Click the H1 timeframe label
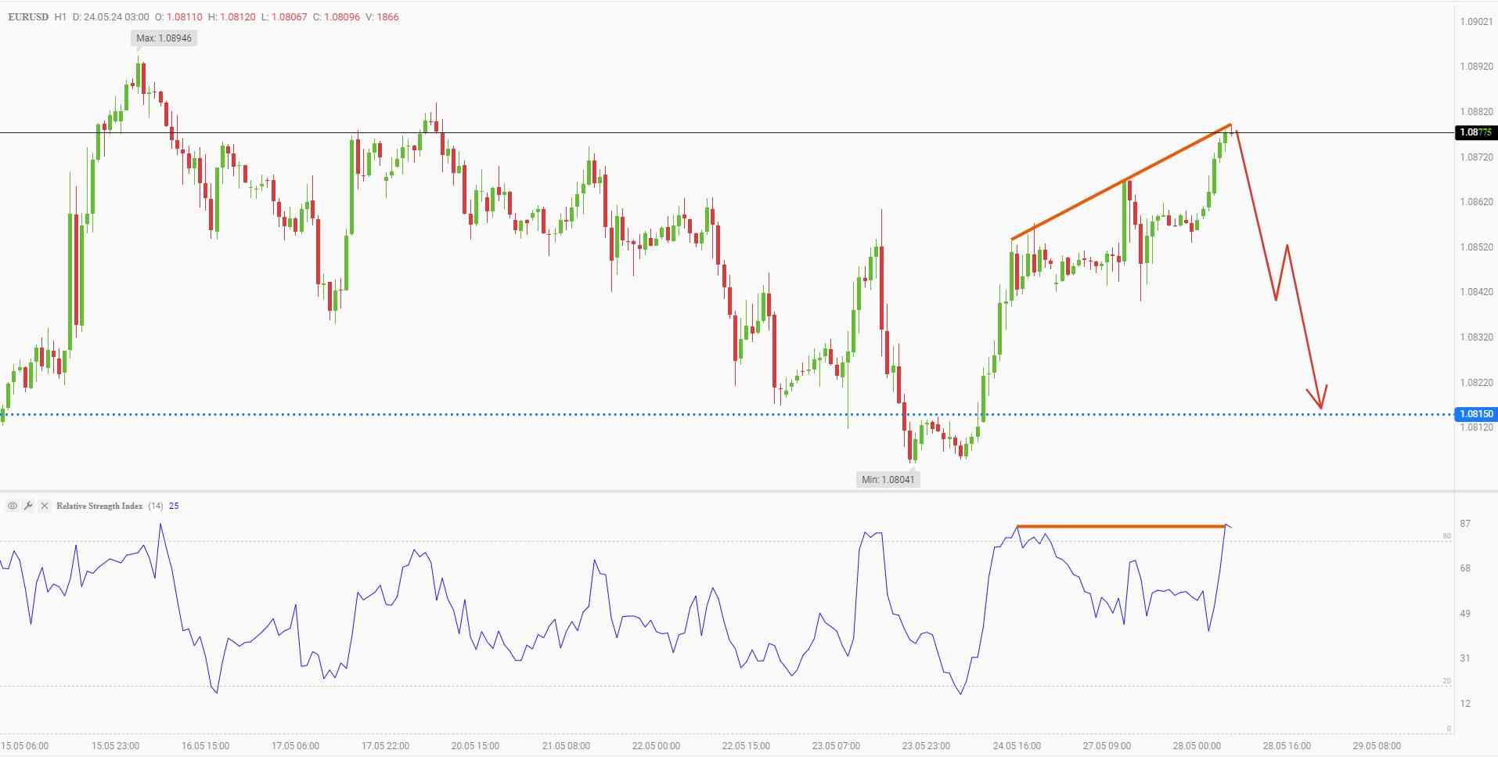This screenshot has width=1498, height=757. [60, 16]
